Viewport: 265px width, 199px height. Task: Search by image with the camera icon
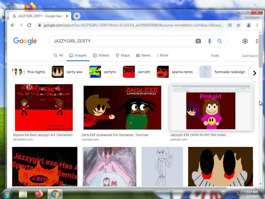198,41
